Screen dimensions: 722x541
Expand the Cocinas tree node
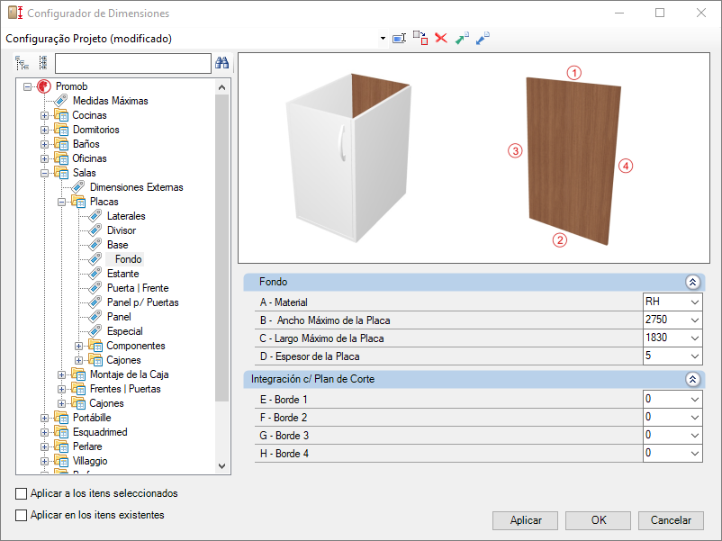pyautogui.click(x=44, y=115)
